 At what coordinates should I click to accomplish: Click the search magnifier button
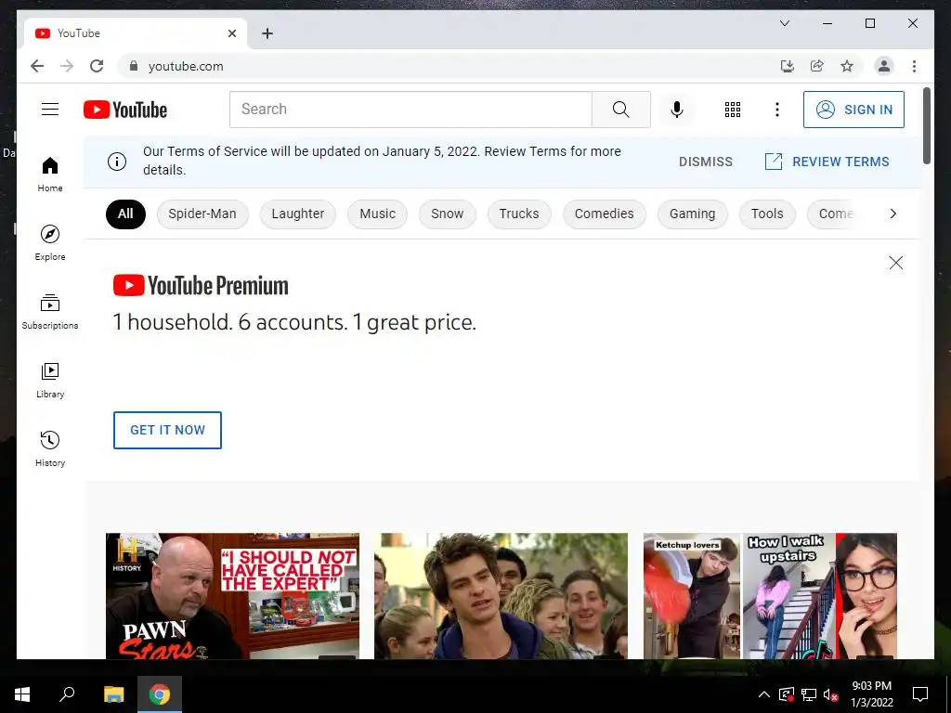click(621, 110)
